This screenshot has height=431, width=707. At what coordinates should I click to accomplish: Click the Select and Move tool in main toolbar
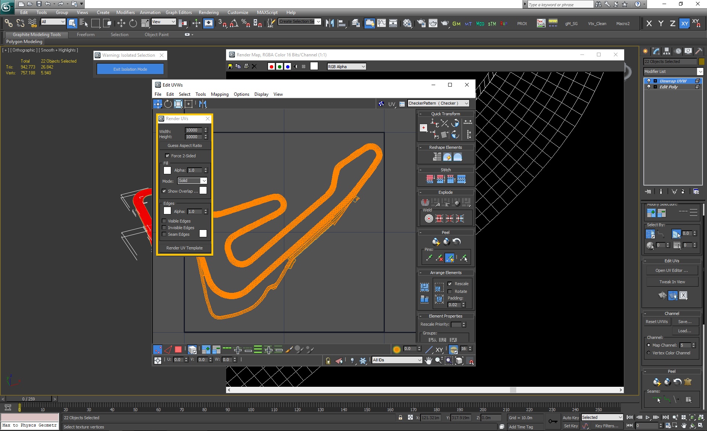pyautogui.click(x=121, y=24)
